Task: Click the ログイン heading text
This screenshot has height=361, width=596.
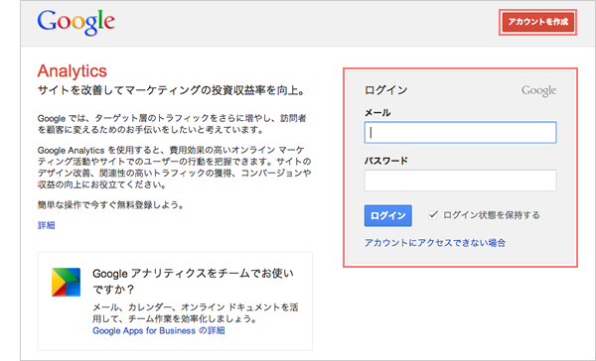Action: tap(385, 90)
